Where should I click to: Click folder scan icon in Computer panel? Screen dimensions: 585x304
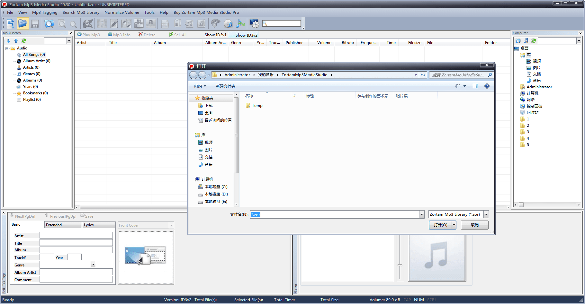pos(518,41)
